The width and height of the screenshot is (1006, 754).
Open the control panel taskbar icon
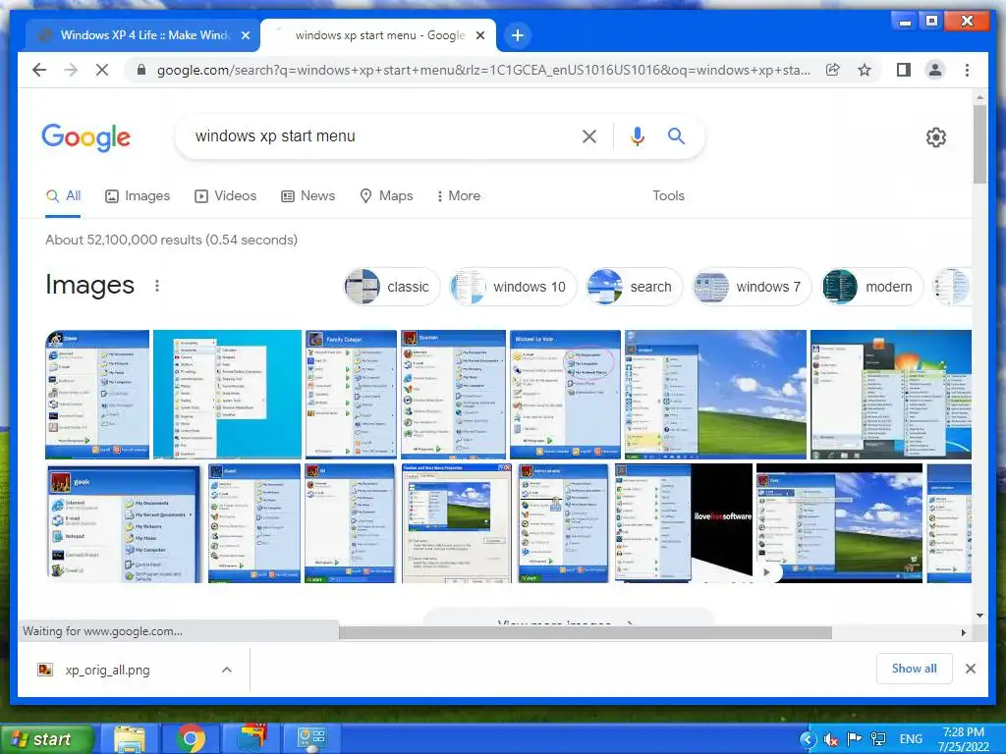311,739
